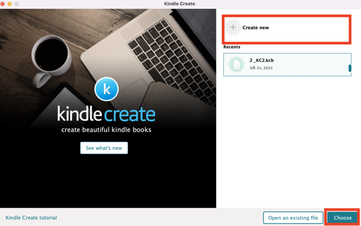Click the coffee cup in splash image
Viewport: 361px width, 226px height.
pyautogui.click(x=51, y=59)
